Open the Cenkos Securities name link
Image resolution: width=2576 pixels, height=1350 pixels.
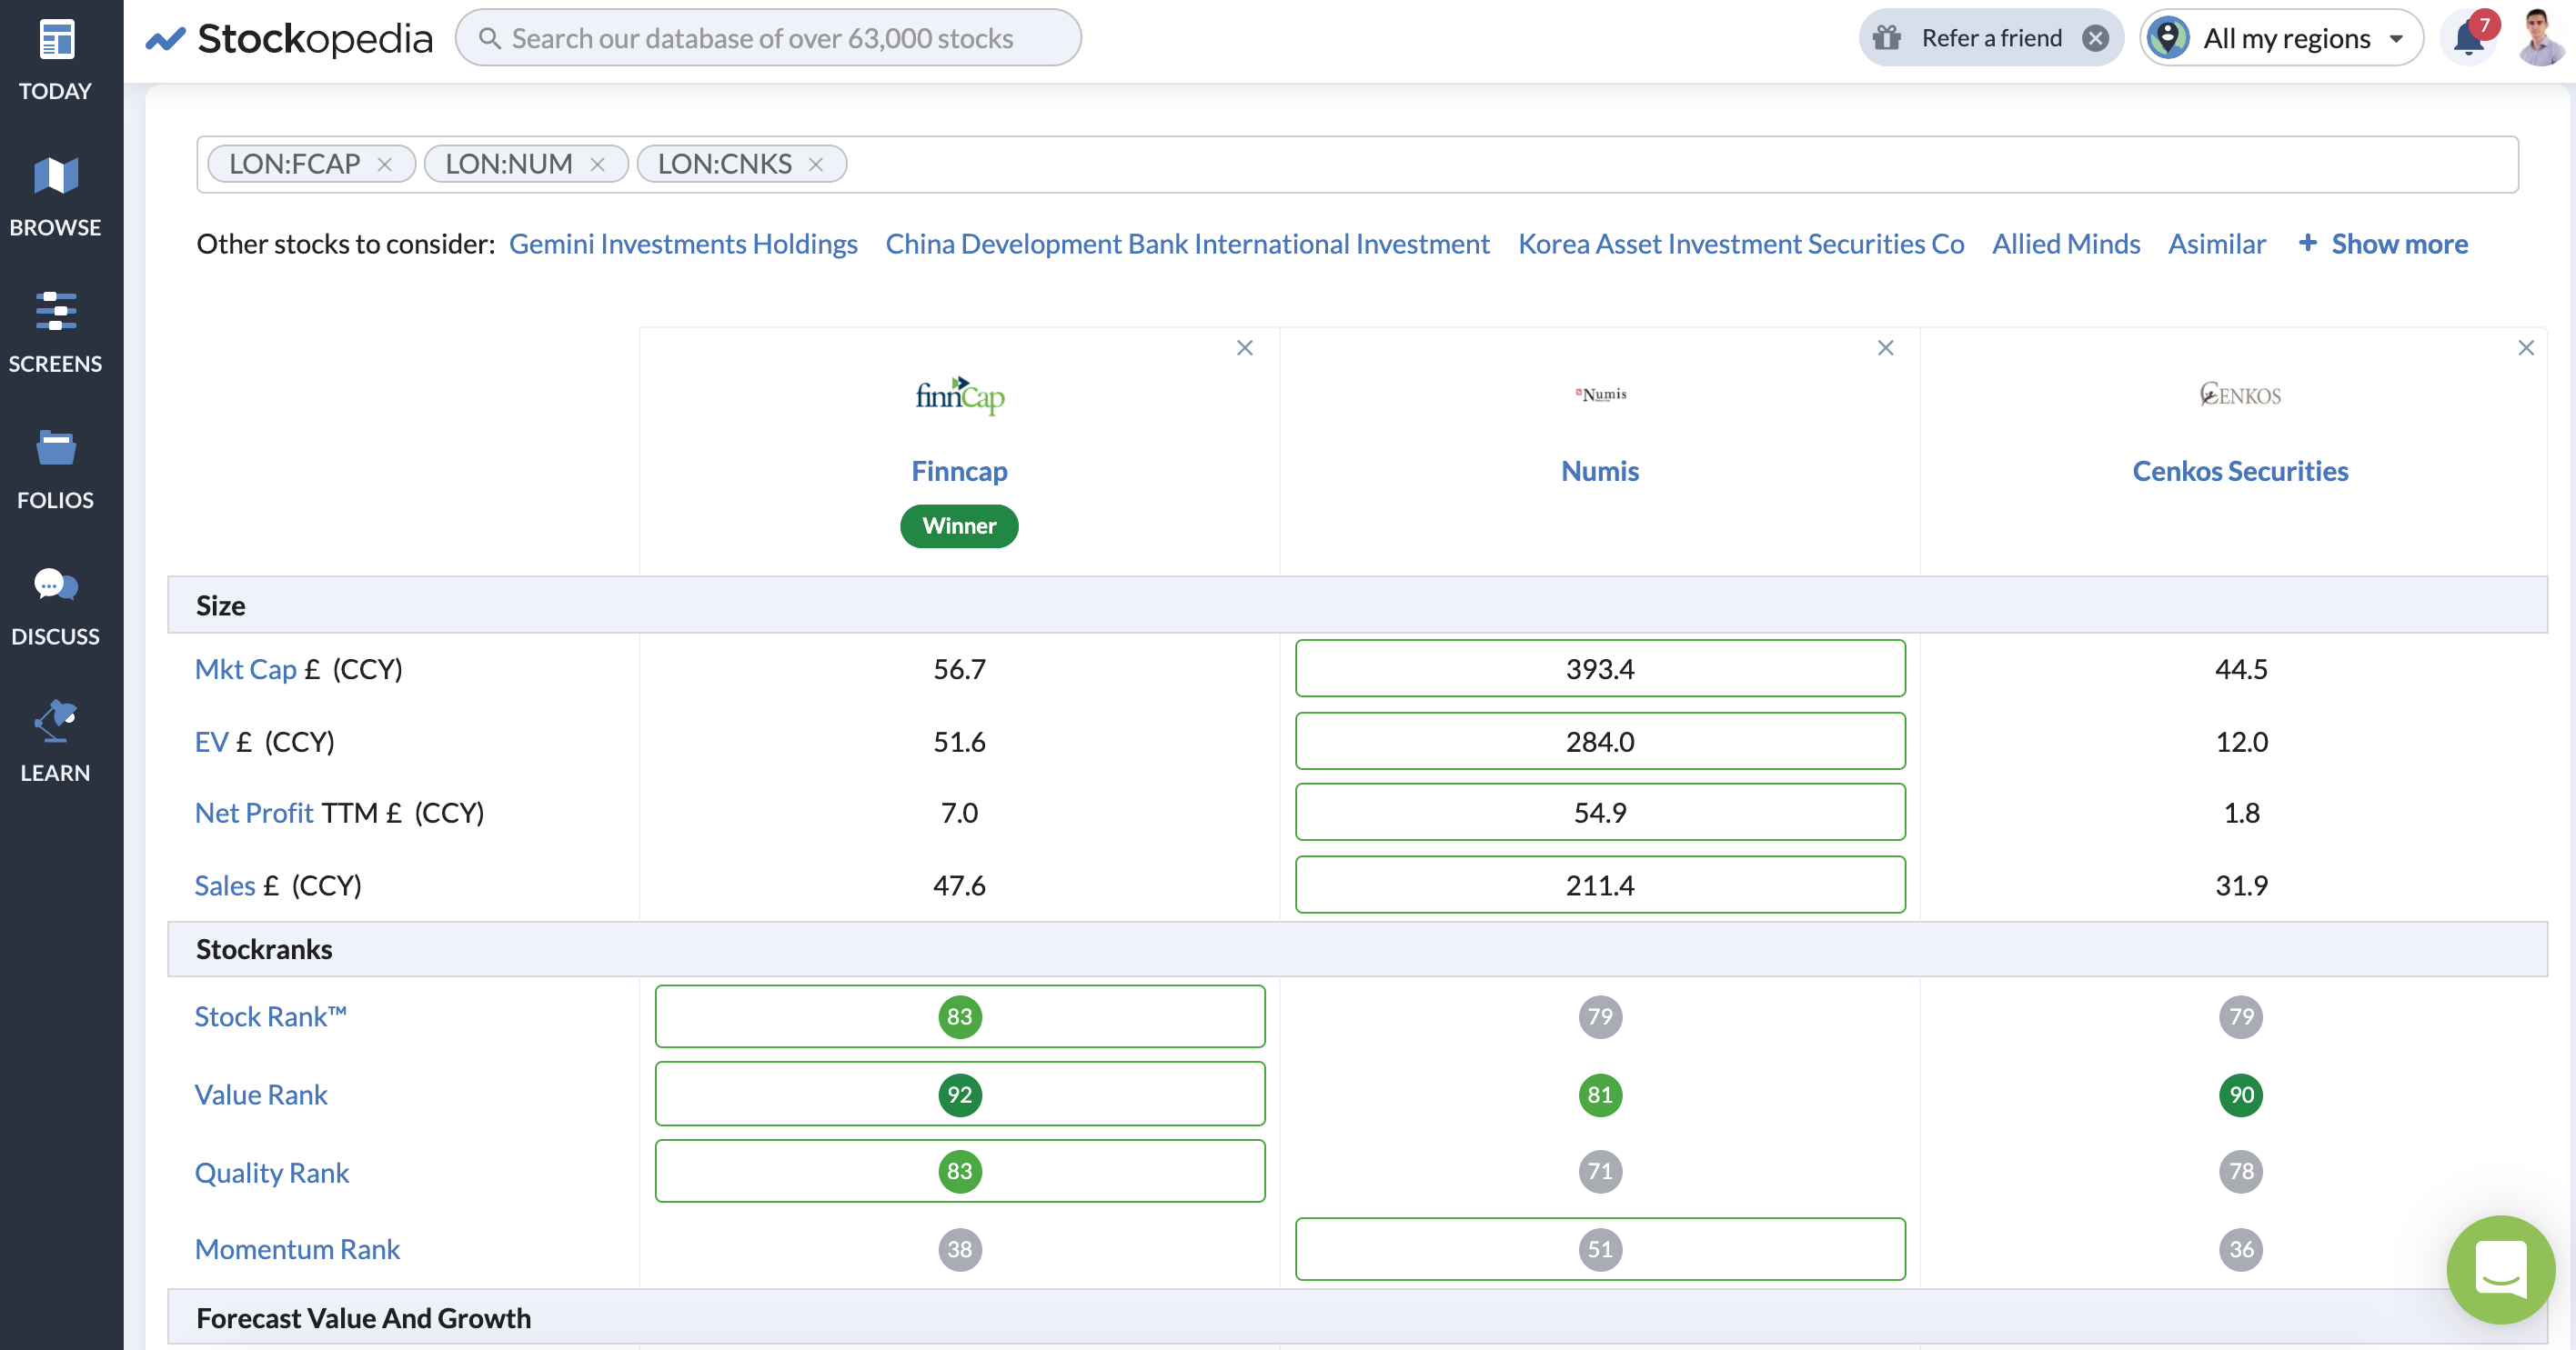pos(2240,471)
